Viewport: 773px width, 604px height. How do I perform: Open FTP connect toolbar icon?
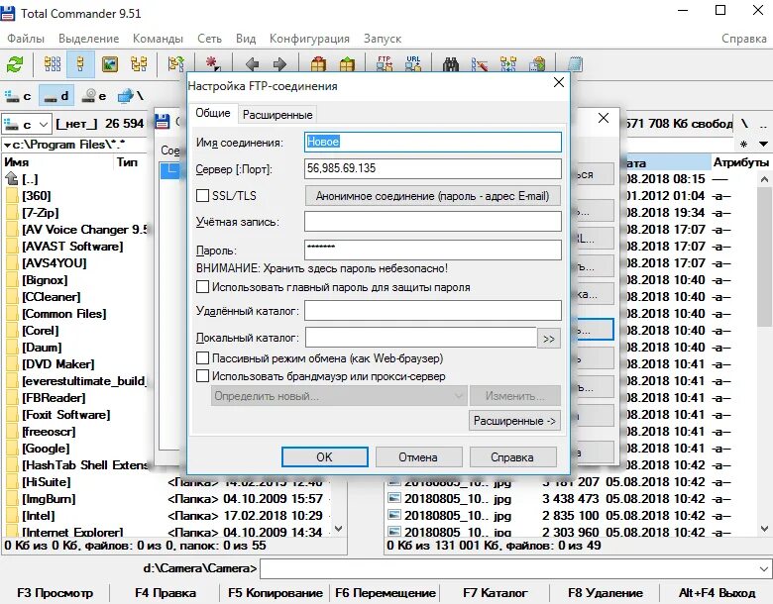coord(385,64)
